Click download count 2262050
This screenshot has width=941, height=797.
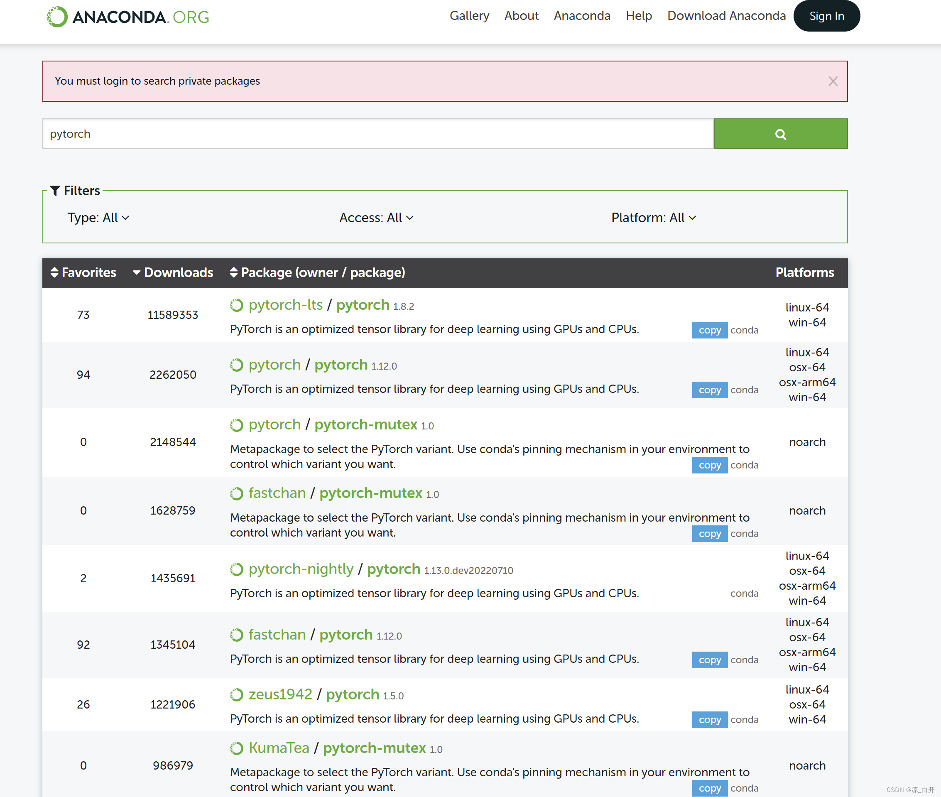pos(173,375)
